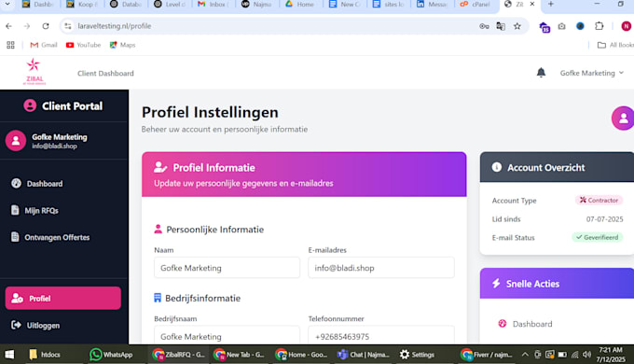This screenshot has width=634, height=364.
Task: Open the Dashboard quick action under Snelle Acties
Action: coord(532,324)
